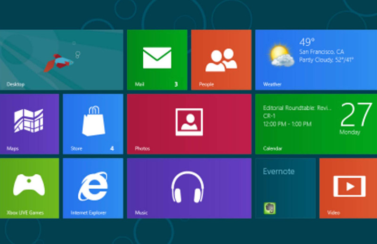This screenshot has width=377, height=244.
Task: Select the Photos portrait icon
Action: pyautogui.click(x=189, y=122)
